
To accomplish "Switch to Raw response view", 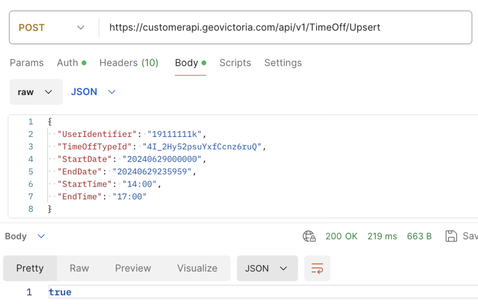I will point(79,268).
